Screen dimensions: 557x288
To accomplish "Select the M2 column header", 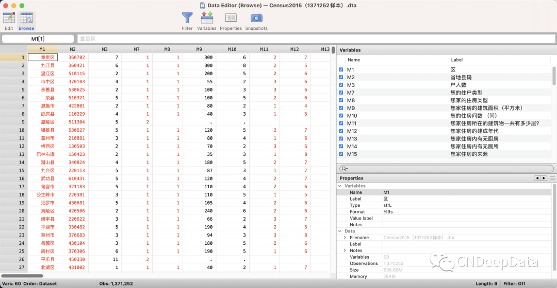I will (73, 49).
